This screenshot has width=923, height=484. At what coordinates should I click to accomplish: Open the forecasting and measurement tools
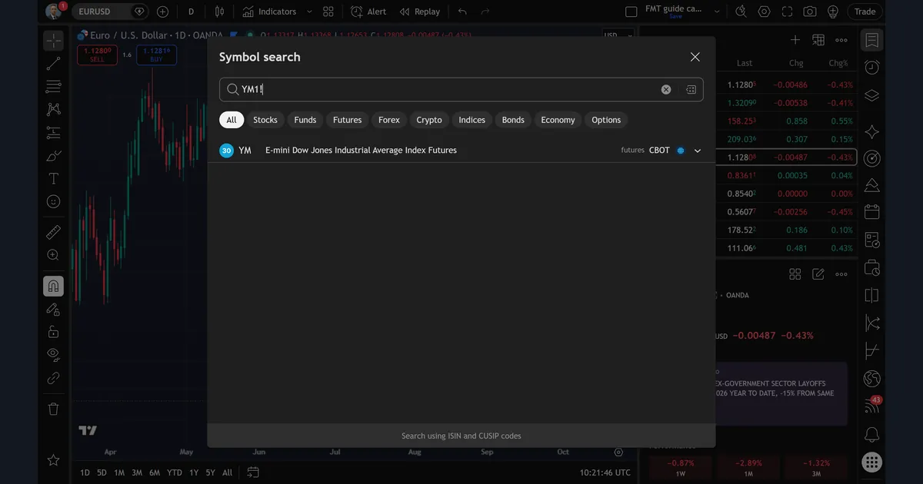pos(53,133)
